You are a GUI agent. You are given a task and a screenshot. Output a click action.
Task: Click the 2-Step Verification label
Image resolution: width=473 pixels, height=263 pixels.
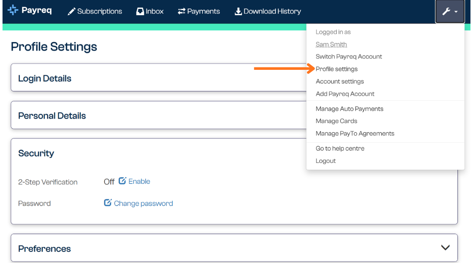pyautogui.click(x=48, y=182)
